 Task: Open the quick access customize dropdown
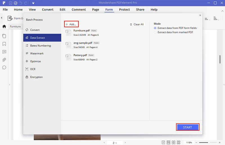tap(33, 3)
